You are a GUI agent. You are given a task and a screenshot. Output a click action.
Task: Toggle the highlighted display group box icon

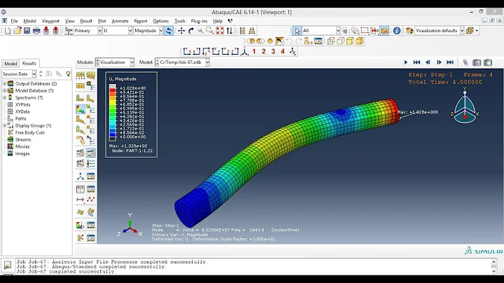[384, 31]
